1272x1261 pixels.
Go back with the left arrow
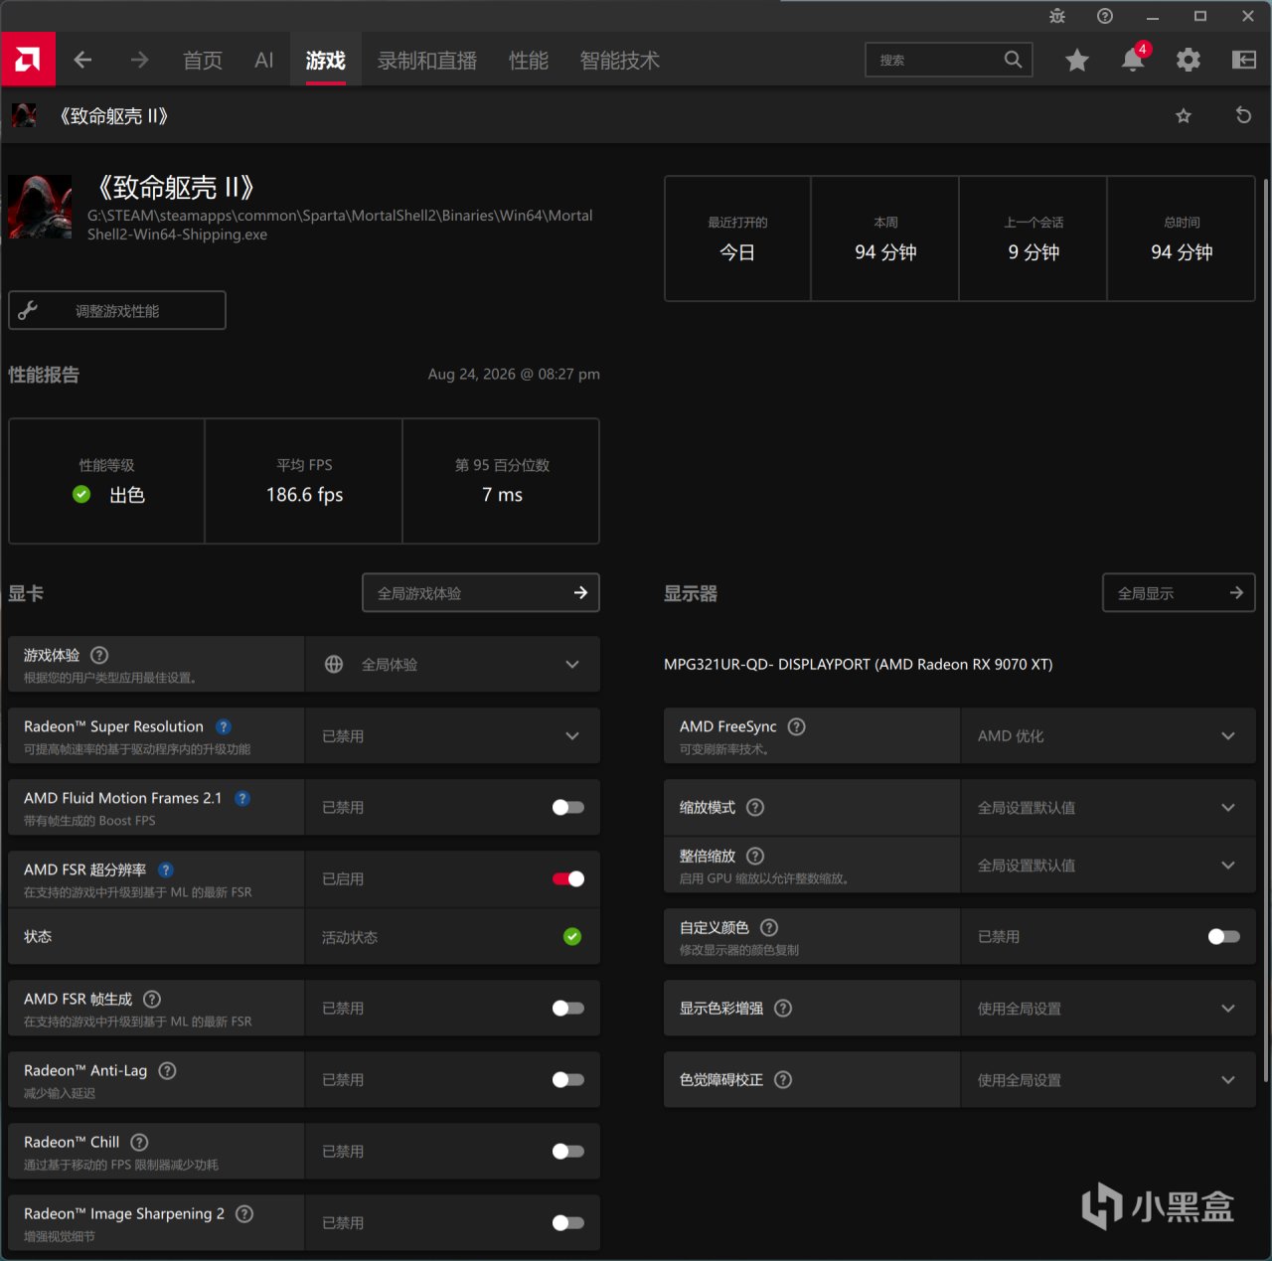[x=83, y=61]
